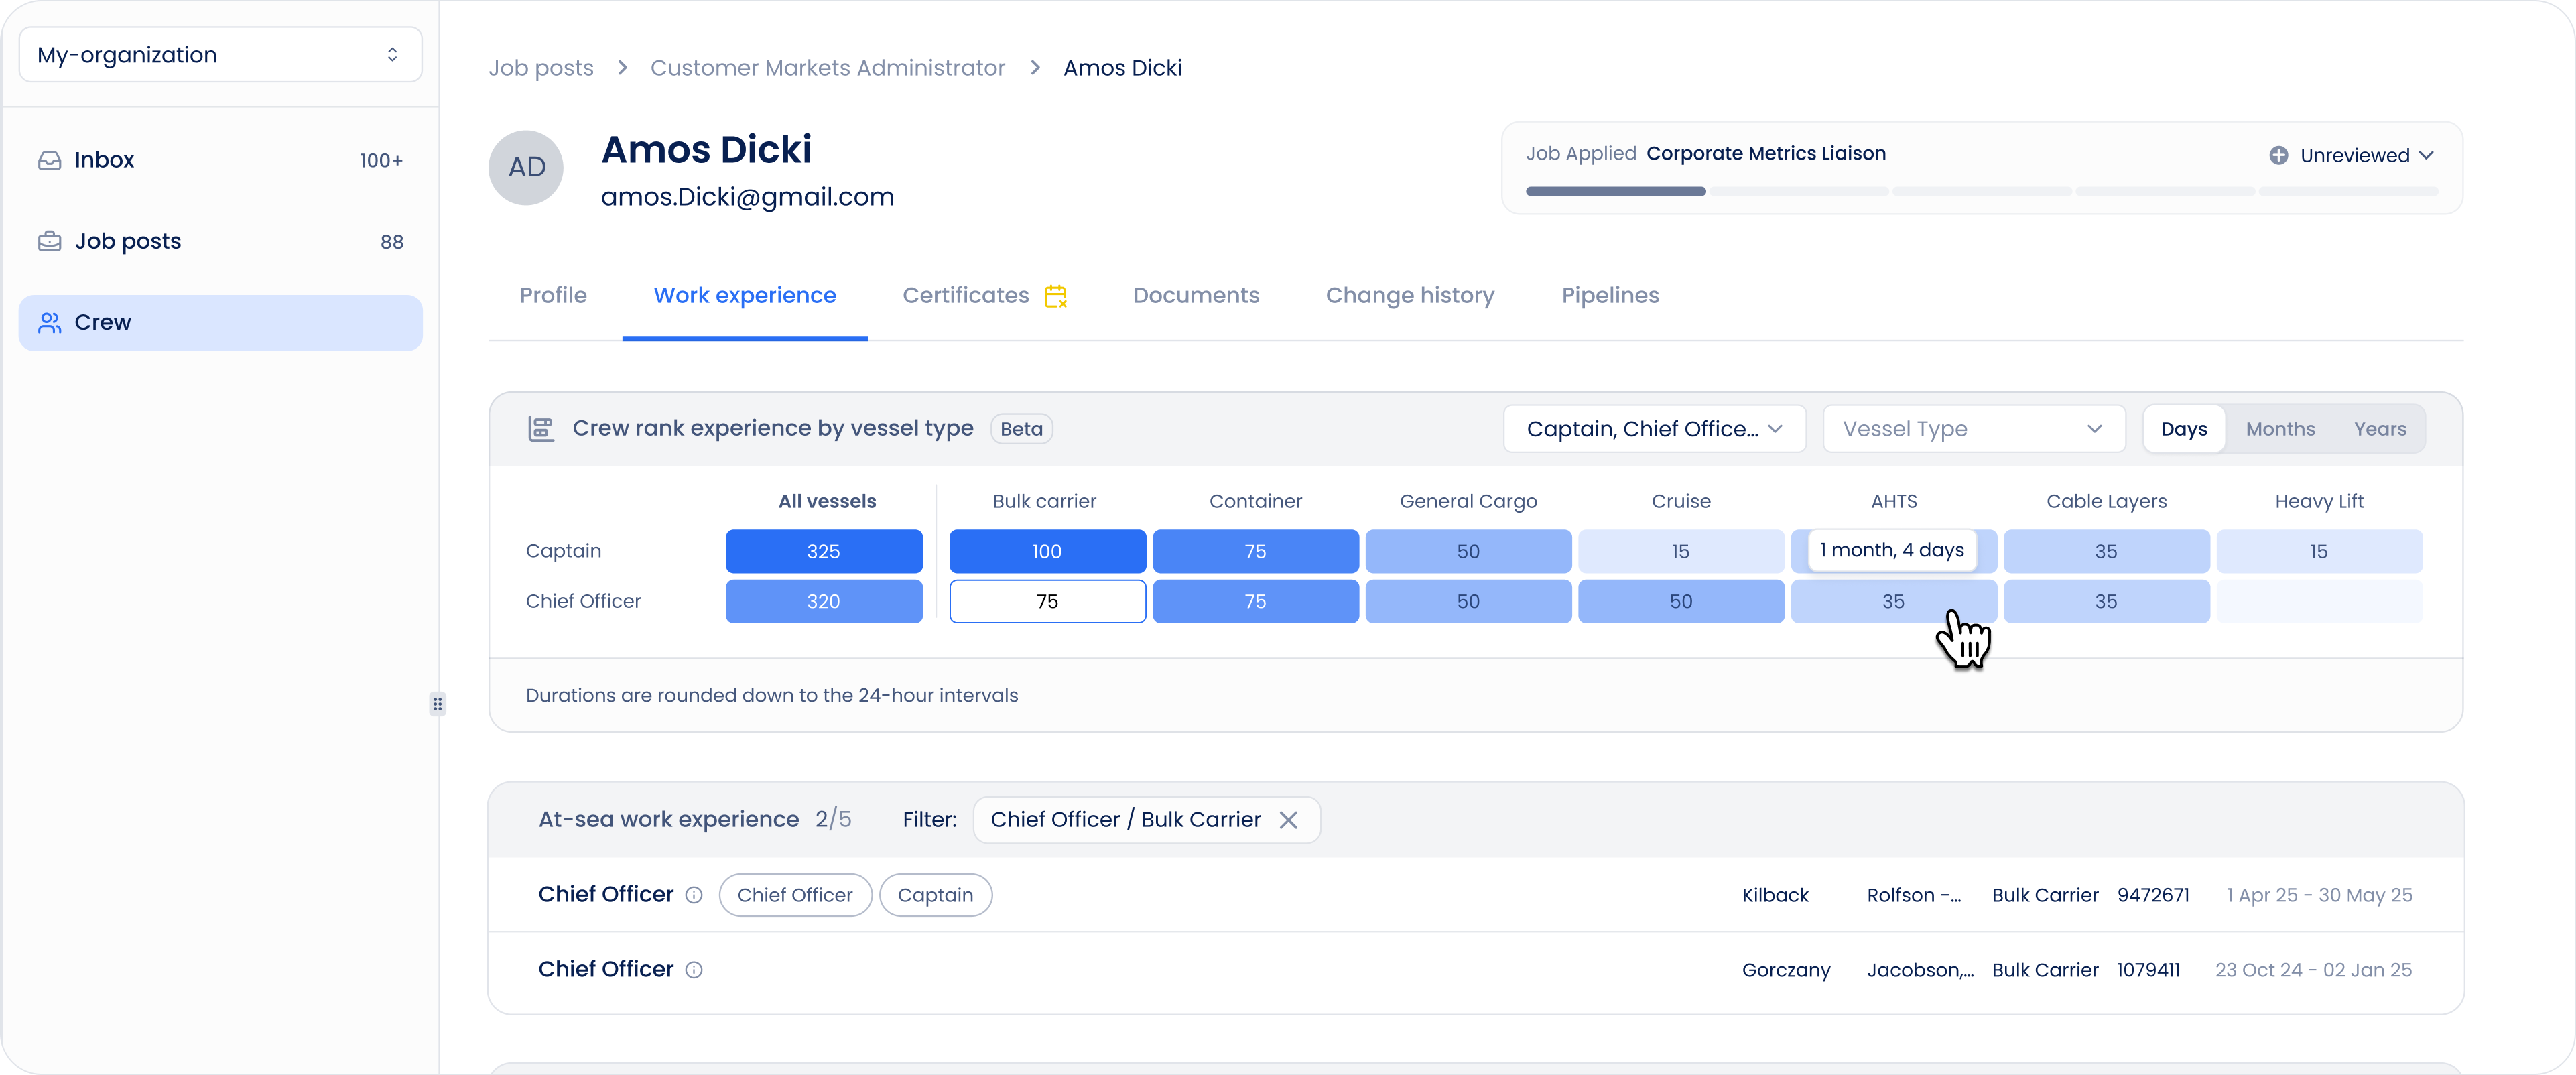Click the Inbox tray icon
Screen dimensions: 2576x1075
[x=49, y=160]
